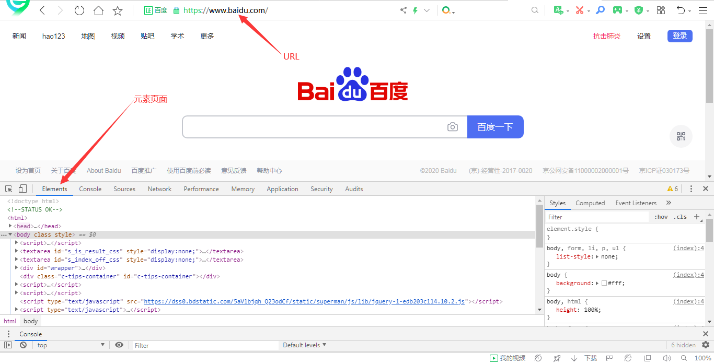Open the extensions grid icon in toolbar

pyautogui.click(x=661, y=9)
